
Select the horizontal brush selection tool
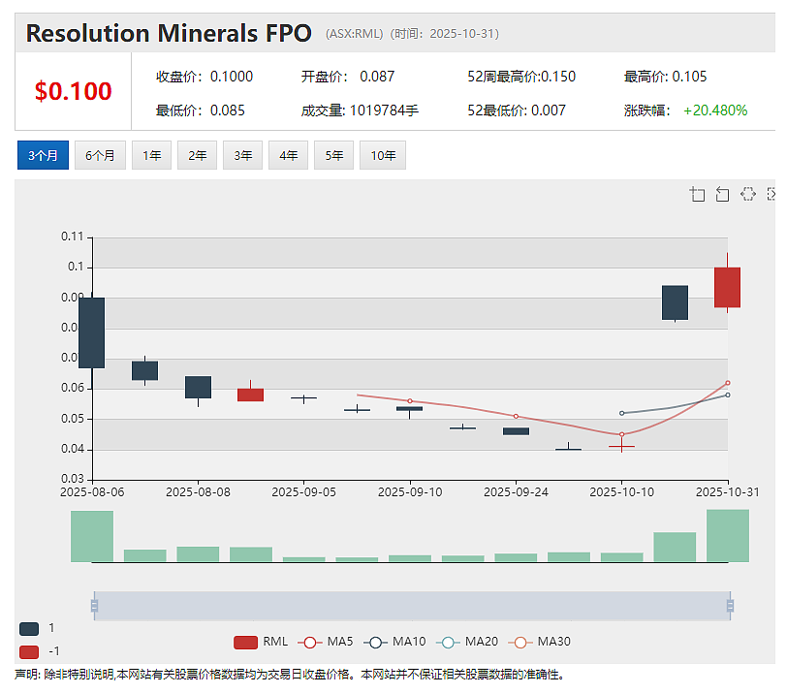(x=748, y=194)
